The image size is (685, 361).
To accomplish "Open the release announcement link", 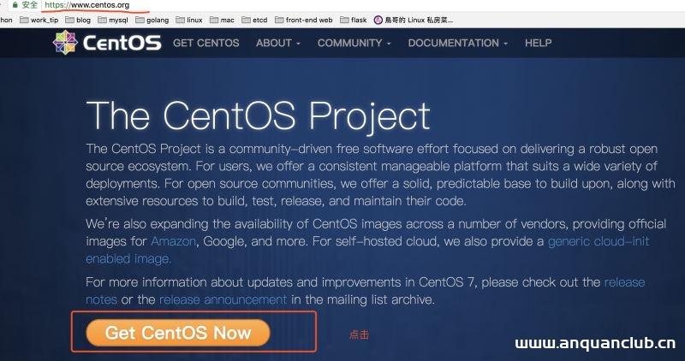I will point(223,299).
